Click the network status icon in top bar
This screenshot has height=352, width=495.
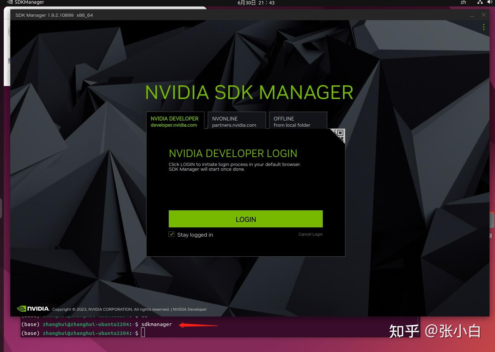click(x=479, y=2)
